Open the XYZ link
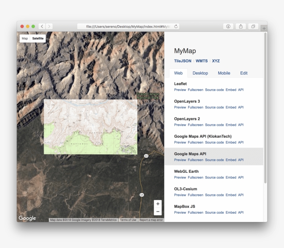 click(216, 61)
